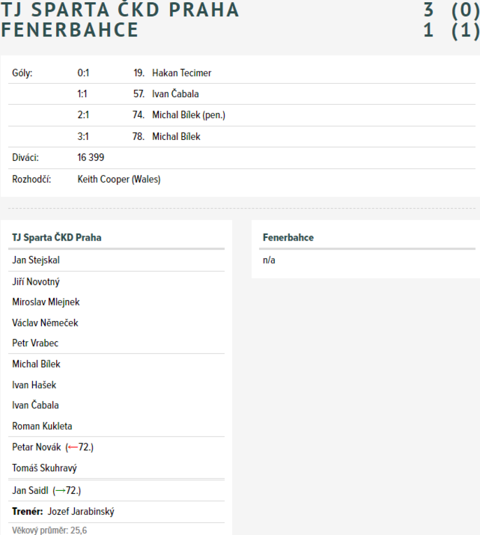Click Roman Kukleta in the lineup

pyautogui.click(x=42, y=426)
